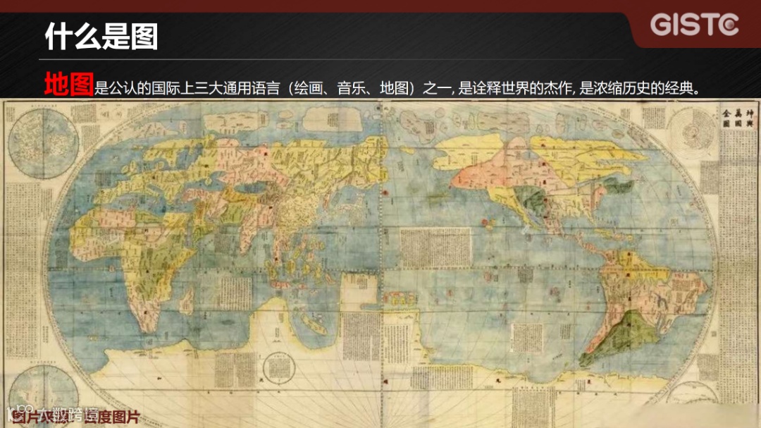Click the ancient world map image
761x428 pixels.
[x=380, y=263]
